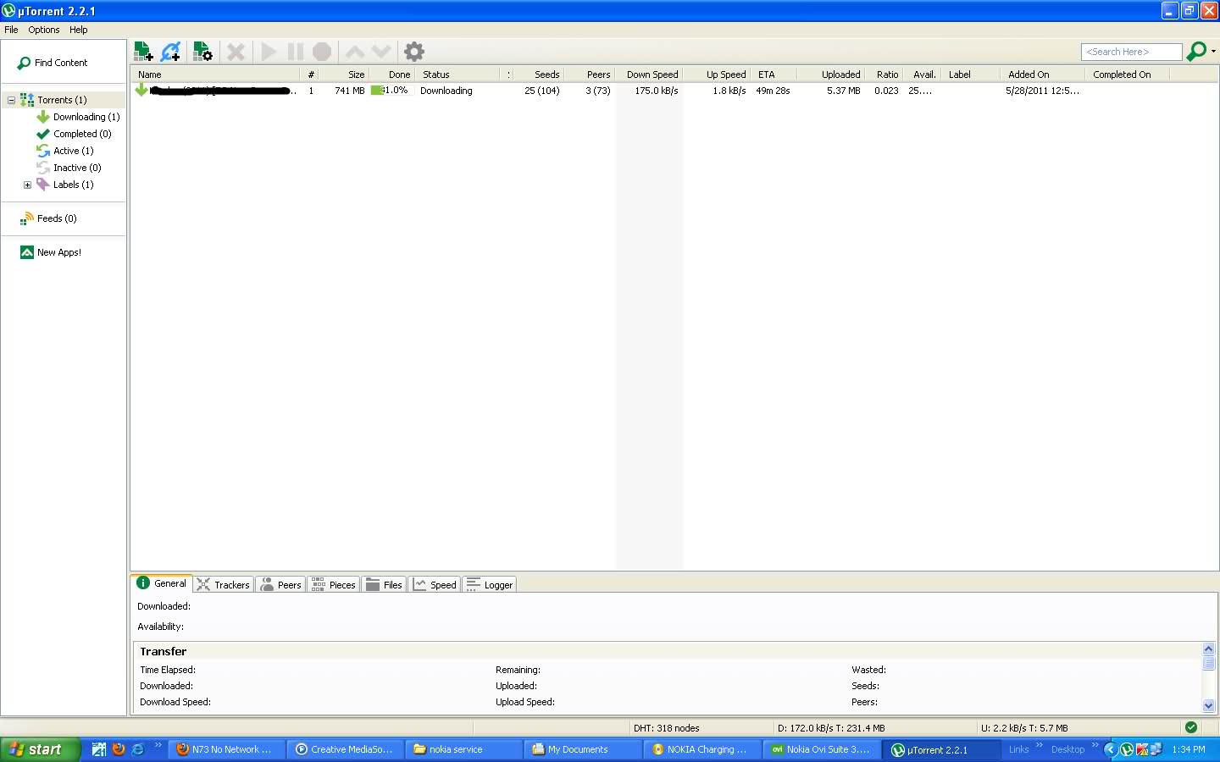The image size is (1220, 762).
Task: Open New Apps! in the sidebar
Action: [59, 252]
